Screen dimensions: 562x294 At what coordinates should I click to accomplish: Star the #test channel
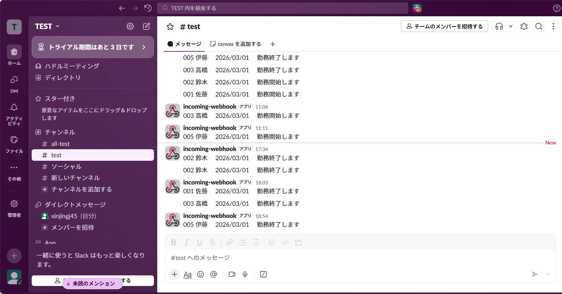pos(170,27)
